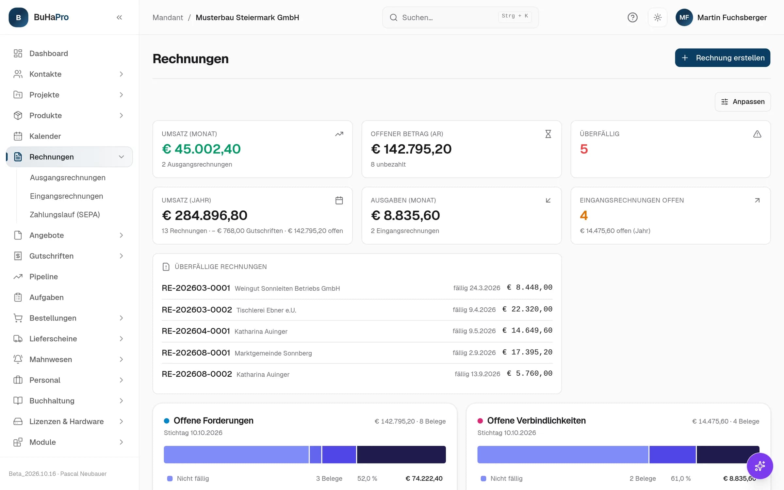Click the Kalender icon in sidebar
This screenshot has height=490, width=784.
(x=18, y=136)
